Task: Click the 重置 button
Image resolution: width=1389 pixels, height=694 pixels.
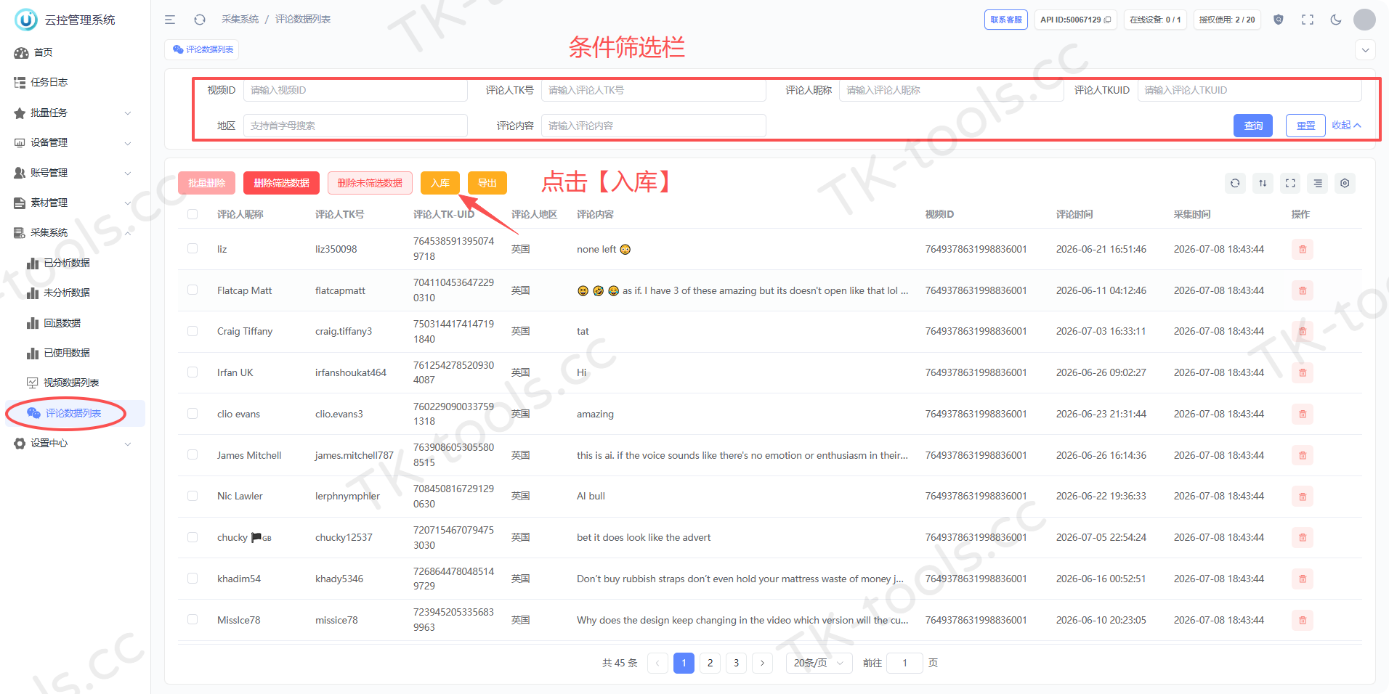Action: click(1305, 126)
